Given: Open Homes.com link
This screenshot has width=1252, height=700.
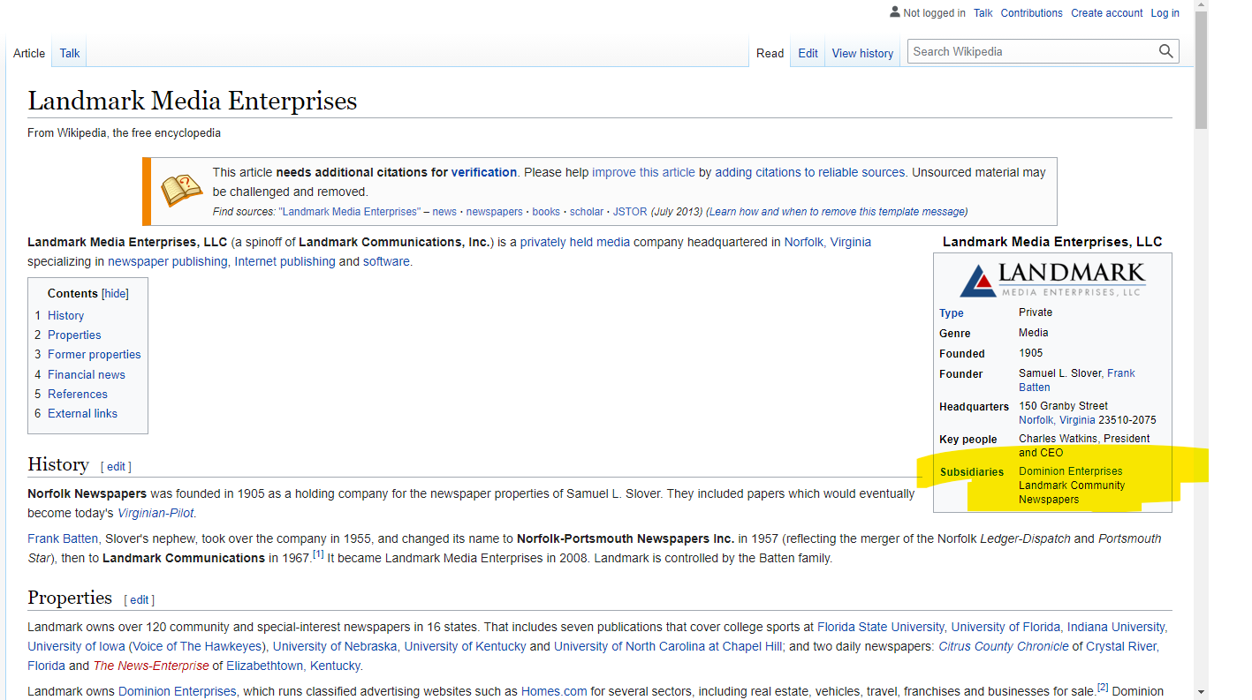Looking at the screenshot, I should pos(554,691).
